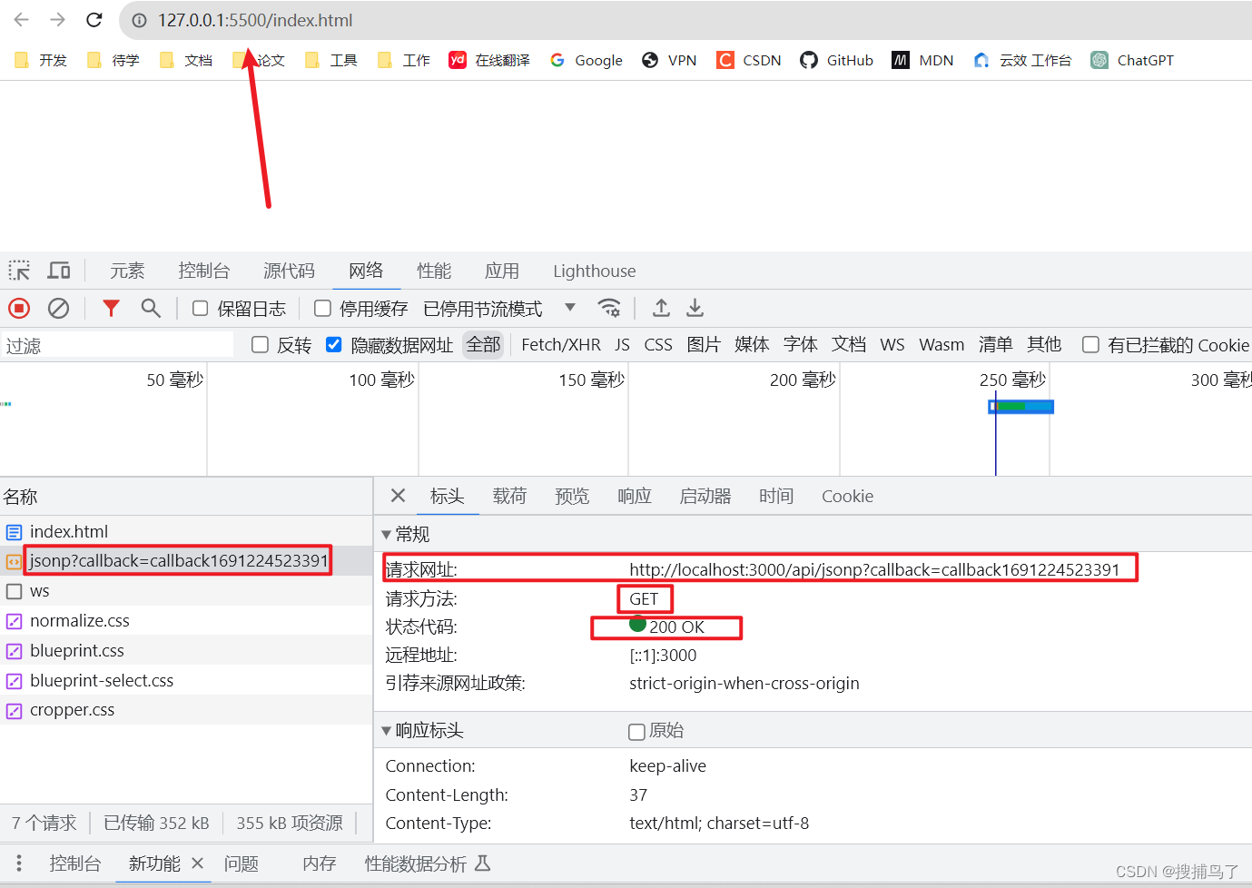The image size is (1252, 888).
Task: Toggle the device toolbar icon
Action: point(59,271)
